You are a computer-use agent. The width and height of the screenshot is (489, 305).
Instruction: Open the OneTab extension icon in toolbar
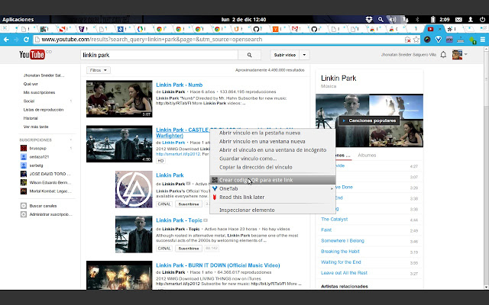(438, 40)
